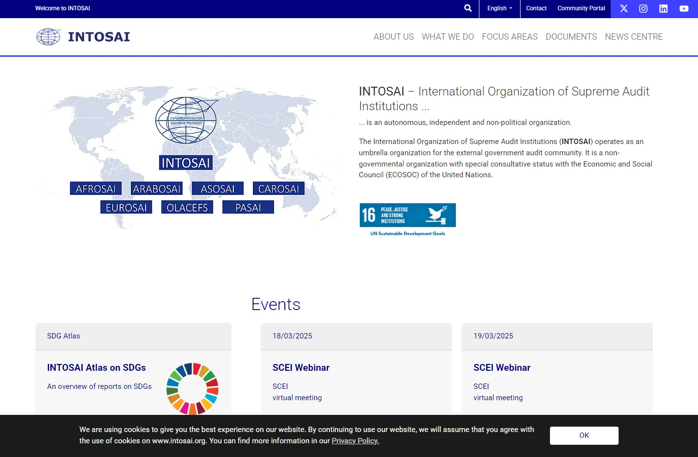Click 'UN Sustainable Development Goals' caption

click(x=408, y=234)
